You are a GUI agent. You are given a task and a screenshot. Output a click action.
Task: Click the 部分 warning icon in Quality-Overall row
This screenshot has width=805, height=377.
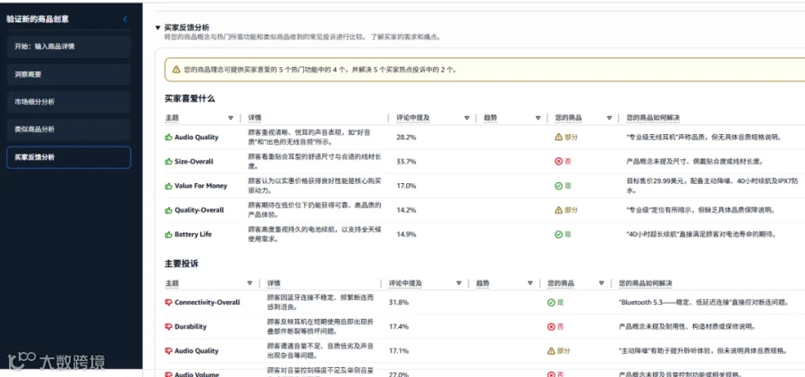tap(558, 210)
